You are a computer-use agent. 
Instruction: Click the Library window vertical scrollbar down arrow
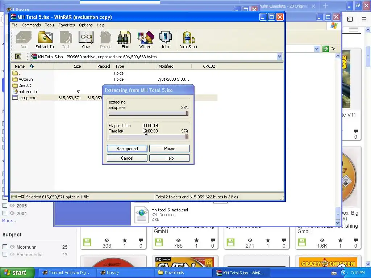(x=338, y=223)
